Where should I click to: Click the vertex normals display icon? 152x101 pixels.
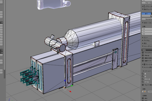[x=143, y=91]
